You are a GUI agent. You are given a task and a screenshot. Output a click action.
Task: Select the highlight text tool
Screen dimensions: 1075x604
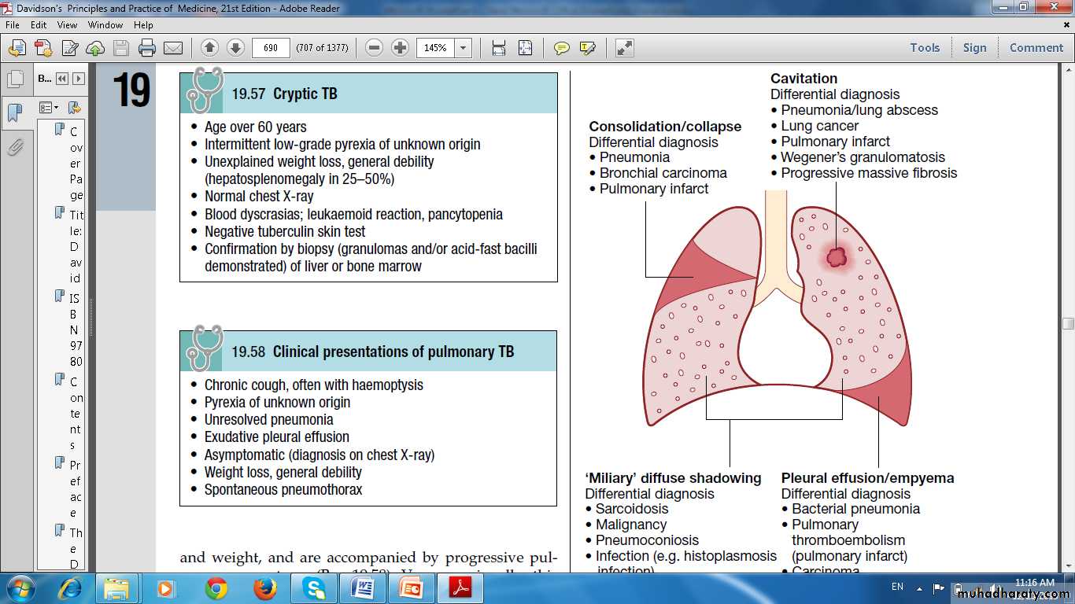pos(587,48)
